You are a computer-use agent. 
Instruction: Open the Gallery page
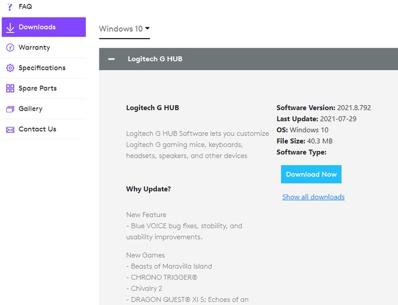(x=44, y=108)
